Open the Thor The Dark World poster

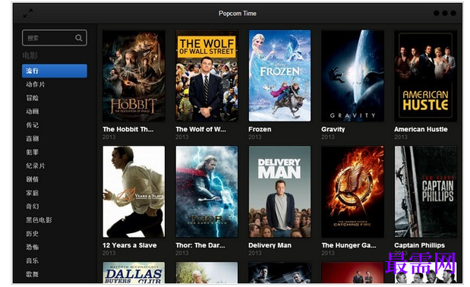coord(207,192)
